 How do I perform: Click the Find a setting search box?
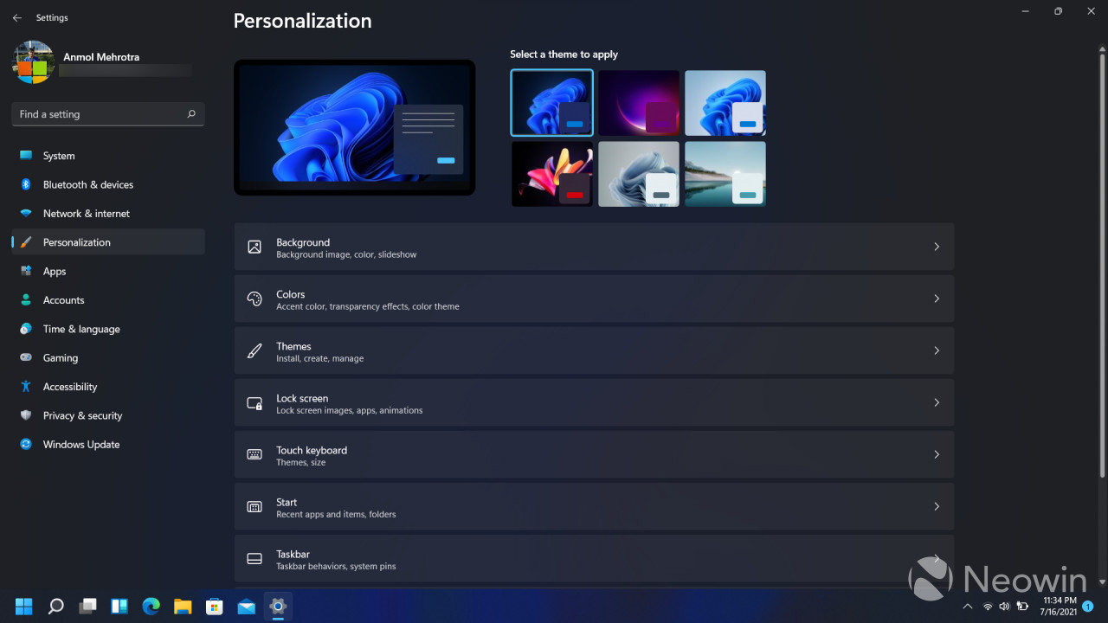100,114
